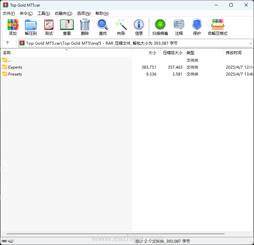Image resolution: width=254 pixels, height=245 pixels.
Task: Sort by Packed size (压缩后大小) header
Action: (x=171, y=53)
